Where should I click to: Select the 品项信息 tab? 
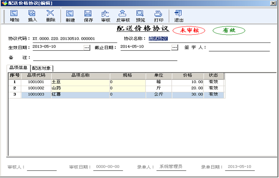(19, 68)
